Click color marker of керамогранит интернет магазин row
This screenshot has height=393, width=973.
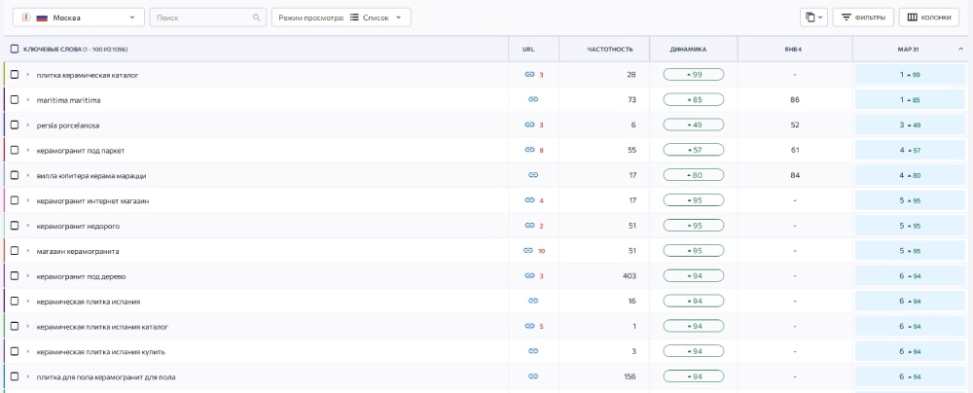point(4,200)
